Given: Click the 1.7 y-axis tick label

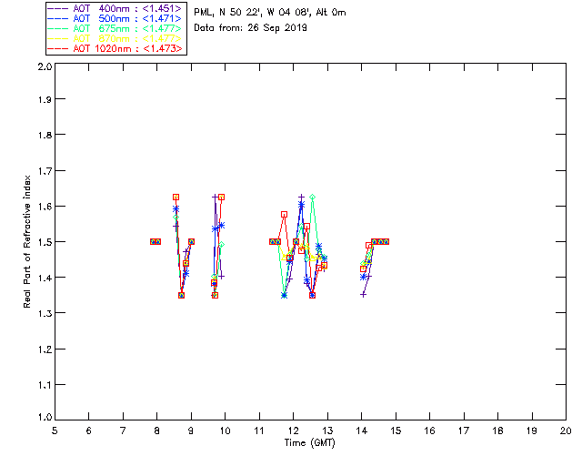Looking at the screenshot, I should pyautogui.click(x=45, y=171).
